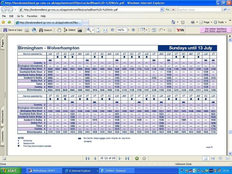The image size is (232, 174).
Task: Expand the Print options dropdown arrow
Action: [197, 22]
